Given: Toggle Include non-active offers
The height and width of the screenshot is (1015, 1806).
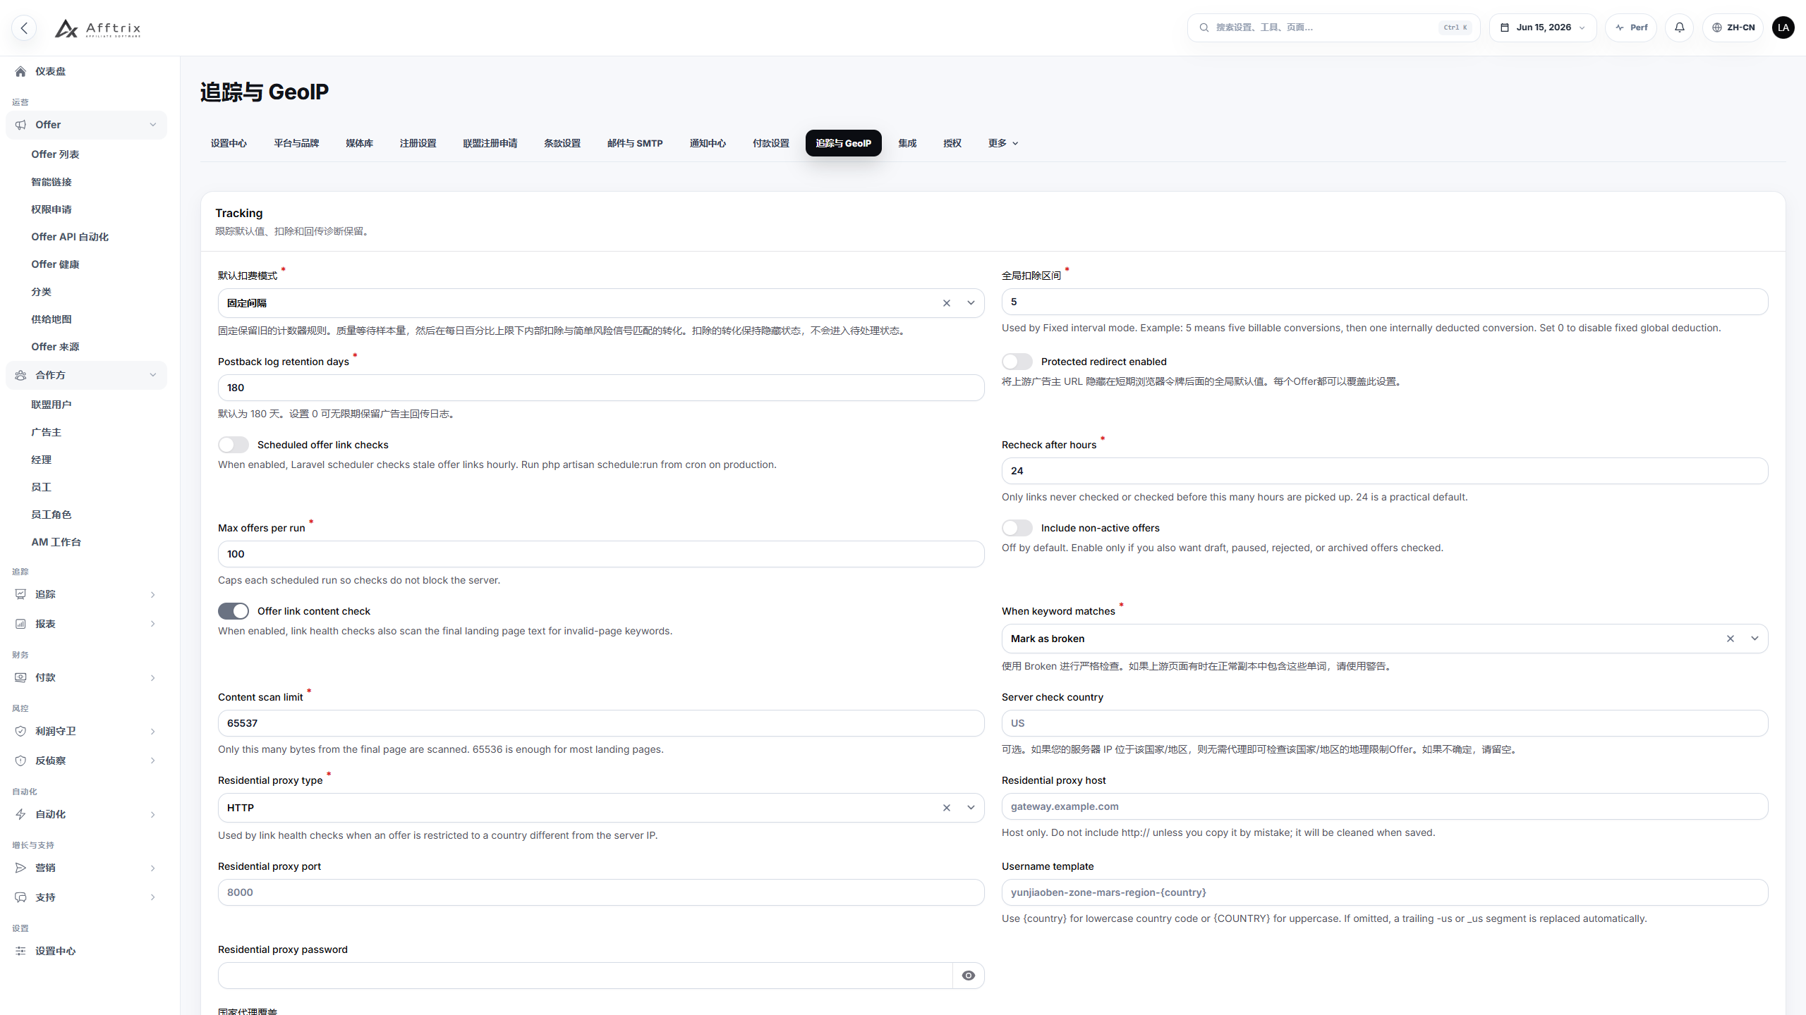Looking at the screenshot, I should pyautogui.click(x=1017, y=528).
